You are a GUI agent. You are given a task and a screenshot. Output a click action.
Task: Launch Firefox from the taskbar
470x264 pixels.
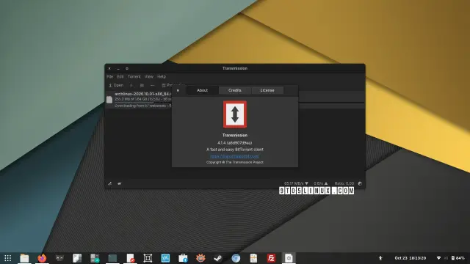(42, 258)
